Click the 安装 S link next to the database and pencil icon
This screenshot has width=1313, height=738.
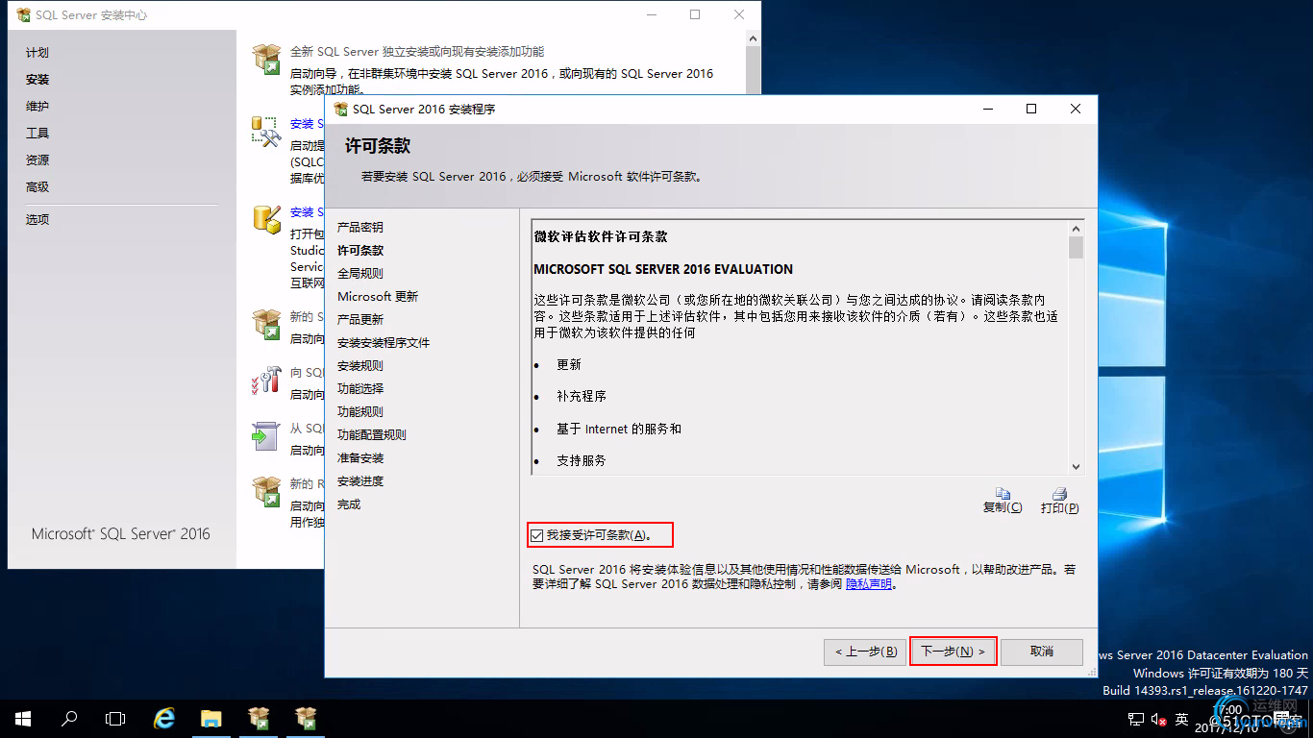coord(306,212)
